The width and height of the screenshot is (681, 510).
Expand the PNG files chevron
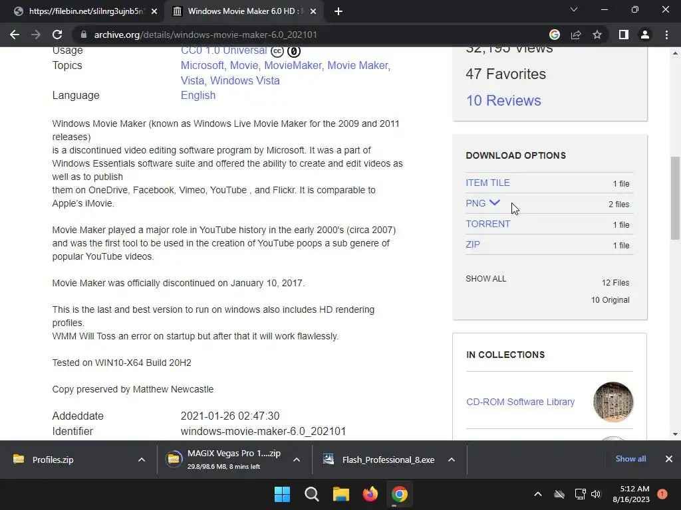click(x=495, y=203)
